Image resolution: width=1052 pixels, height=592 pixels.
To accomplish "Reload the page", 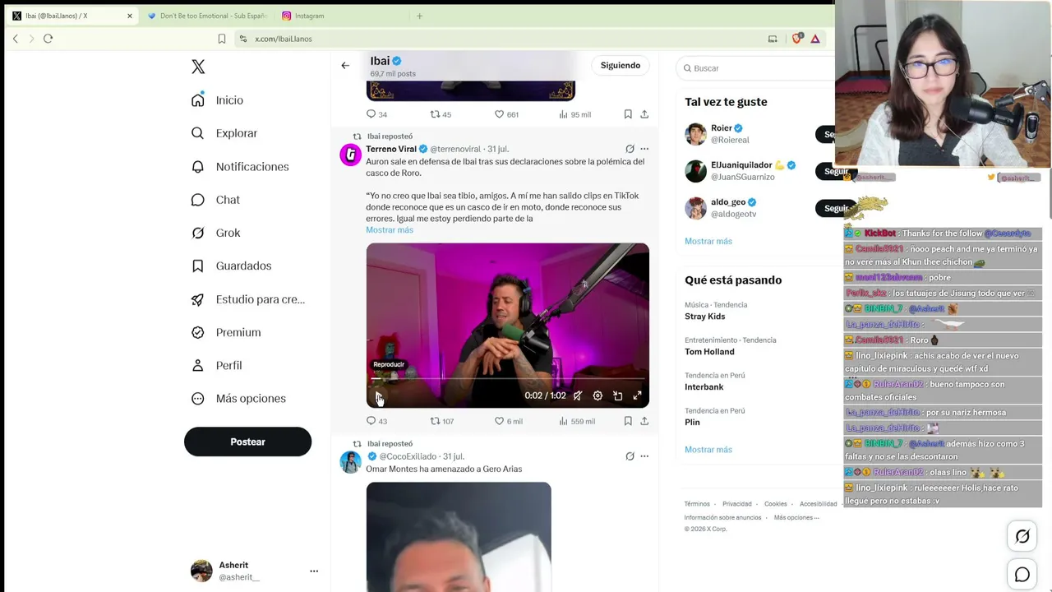I will 48,39.
